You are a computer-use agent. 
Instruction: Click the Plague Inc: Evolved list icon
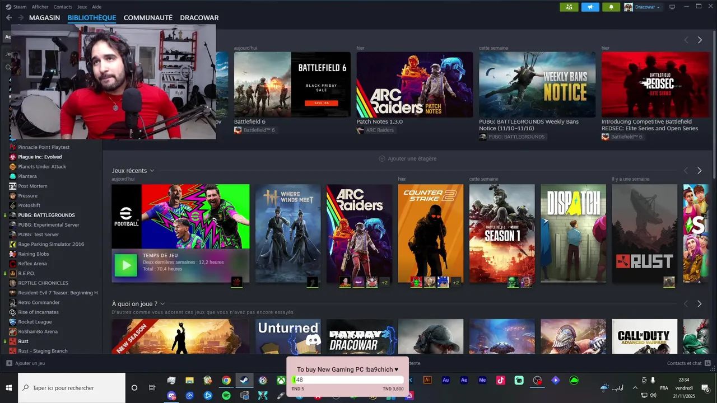tap(13, 157)
